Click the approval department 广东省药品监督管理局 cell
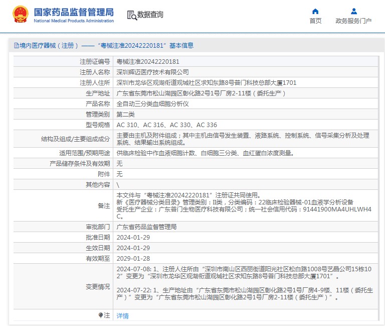The height and width of the screenshot is (326, 385). (x=146, y=227)
